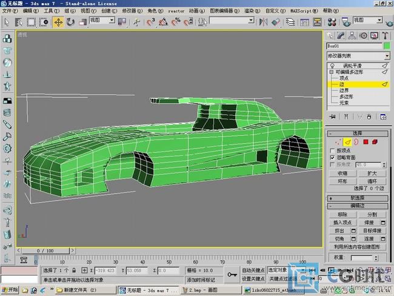394x296 pixels.
Task: Toggle the 3D Snaps icon
Action: pyautogui.click(x=151, y=22)
